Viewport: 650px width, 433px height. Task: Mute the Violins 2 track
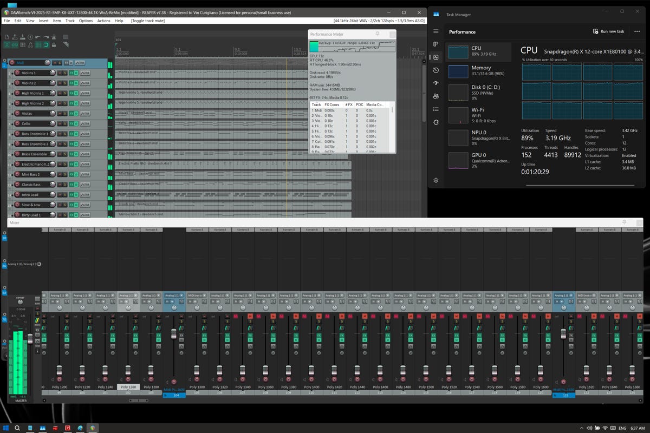[59, 83]
